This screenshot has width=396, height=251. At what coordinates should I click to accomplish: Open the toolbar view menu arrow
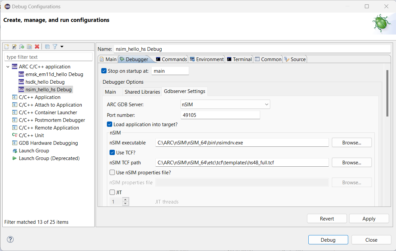pos(62,47)
